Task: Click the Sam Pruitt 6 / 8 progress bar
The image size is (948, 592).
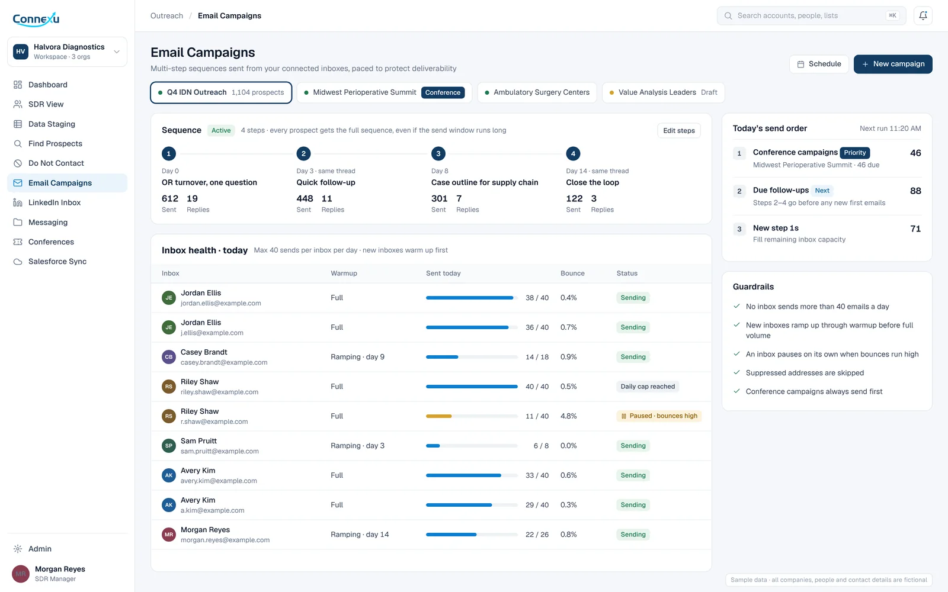Action: pos(472,446)
